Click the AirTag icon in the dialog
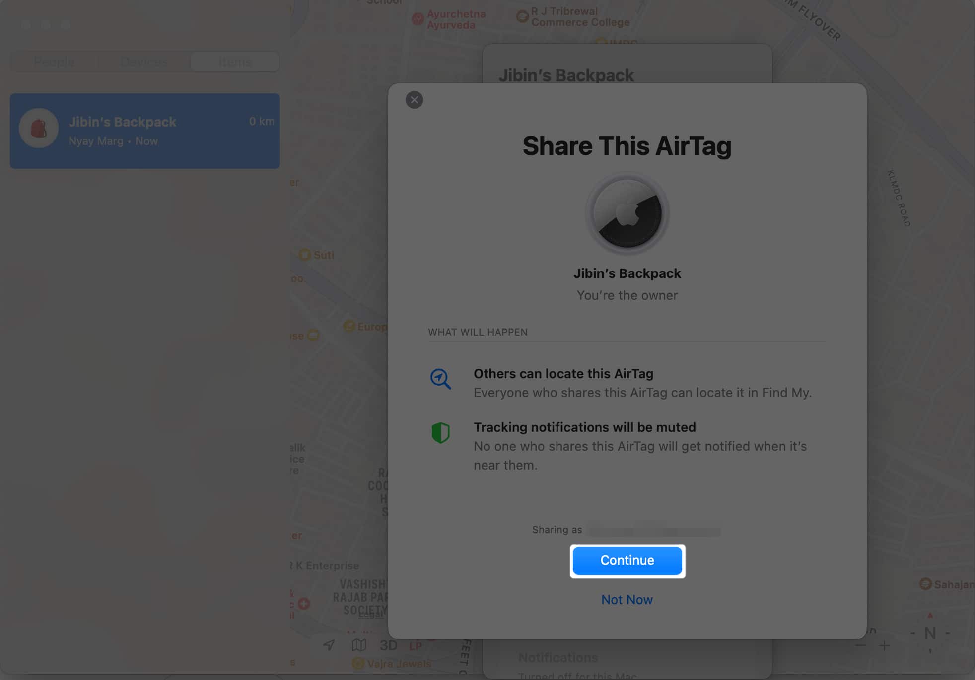 click(627, 214)
